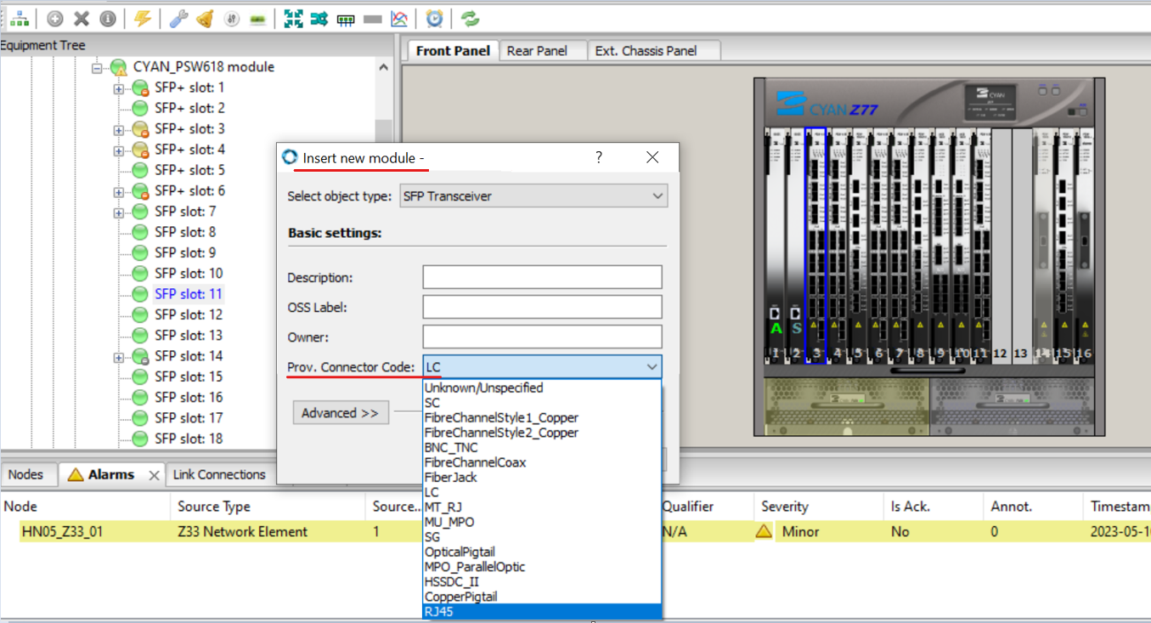Click the round add (plus) toolbar icon

[x=55, y=18]
